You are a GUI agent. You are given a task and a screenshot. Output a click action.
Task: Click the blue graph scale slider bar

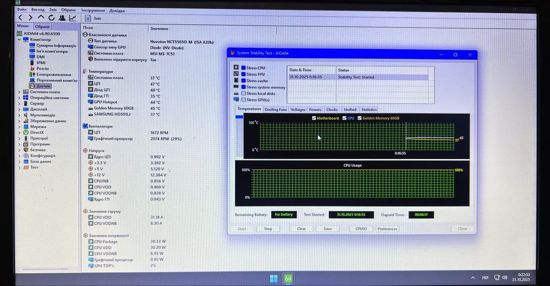[239, 117]
